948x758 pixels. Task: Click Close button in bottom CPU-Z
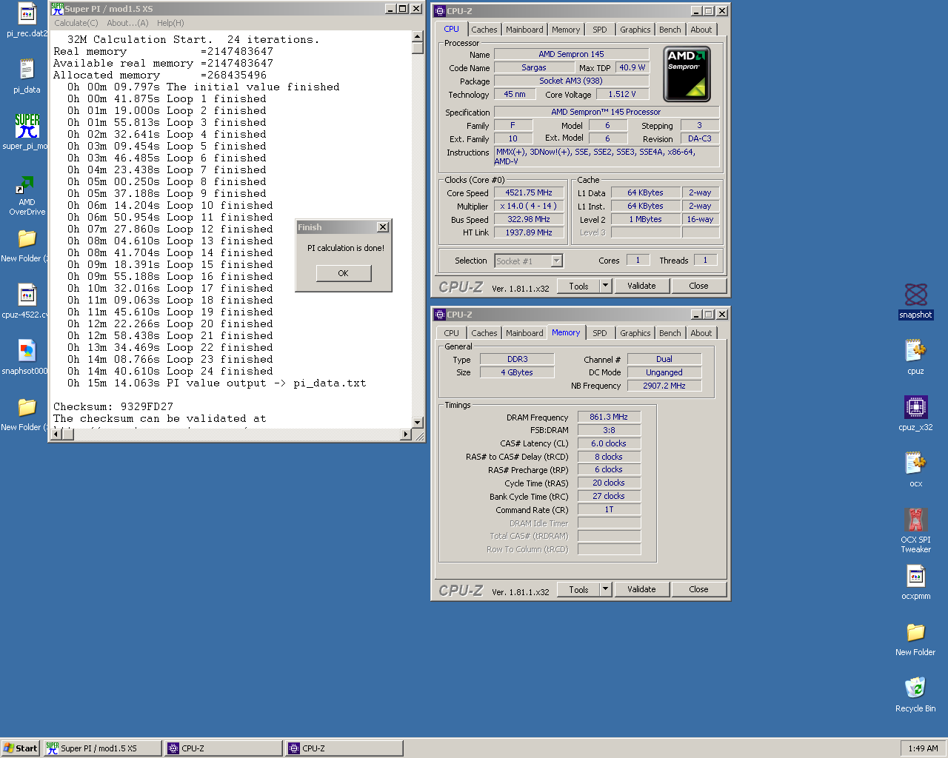click(698, 589)
